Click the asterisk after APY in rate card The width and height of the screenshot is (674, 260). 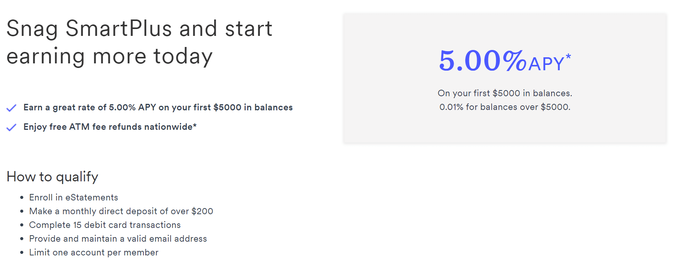(568, 57)
